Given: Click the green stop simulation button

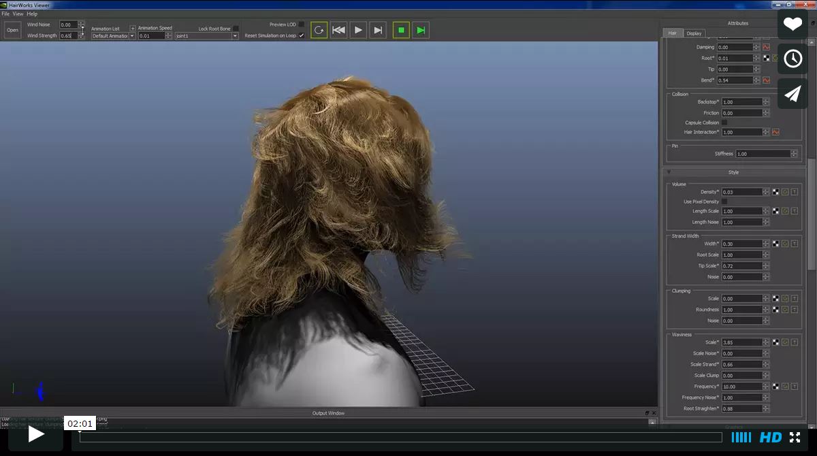Looking at the screenshot, I should point(401,30).
